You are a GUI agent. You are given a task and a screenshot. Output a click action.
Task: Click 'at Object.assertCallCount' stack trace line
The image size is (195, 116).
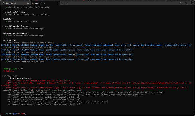tap(58, 102)
